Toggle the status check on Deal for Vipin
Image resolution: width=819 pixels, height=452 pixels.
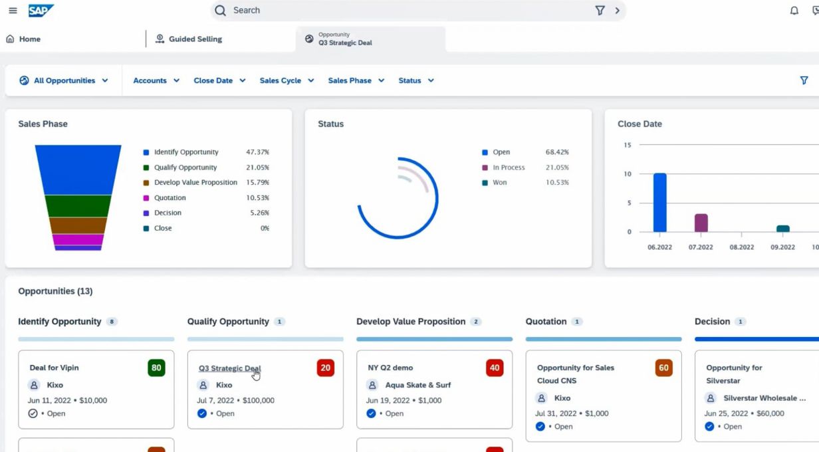click(x=33, y=413)
